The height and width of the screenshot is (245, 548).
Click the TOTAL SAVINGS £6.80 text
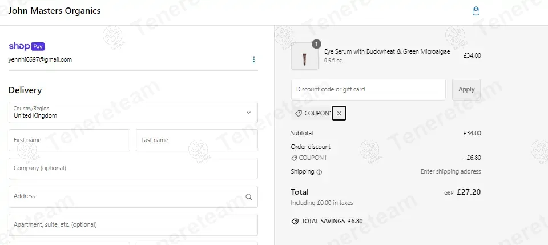(x=332, y=221)
